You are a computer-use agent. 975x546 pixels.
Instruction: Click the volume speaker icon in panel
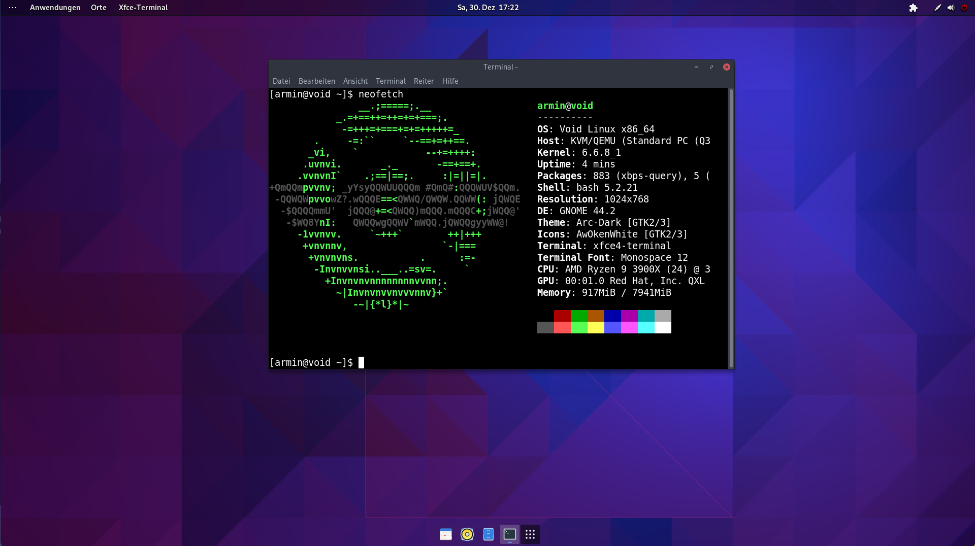951,8
